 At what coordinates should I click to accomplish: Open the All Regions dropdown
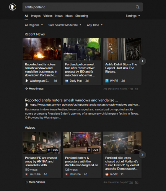pyautogui.click(x=34, y=25)
